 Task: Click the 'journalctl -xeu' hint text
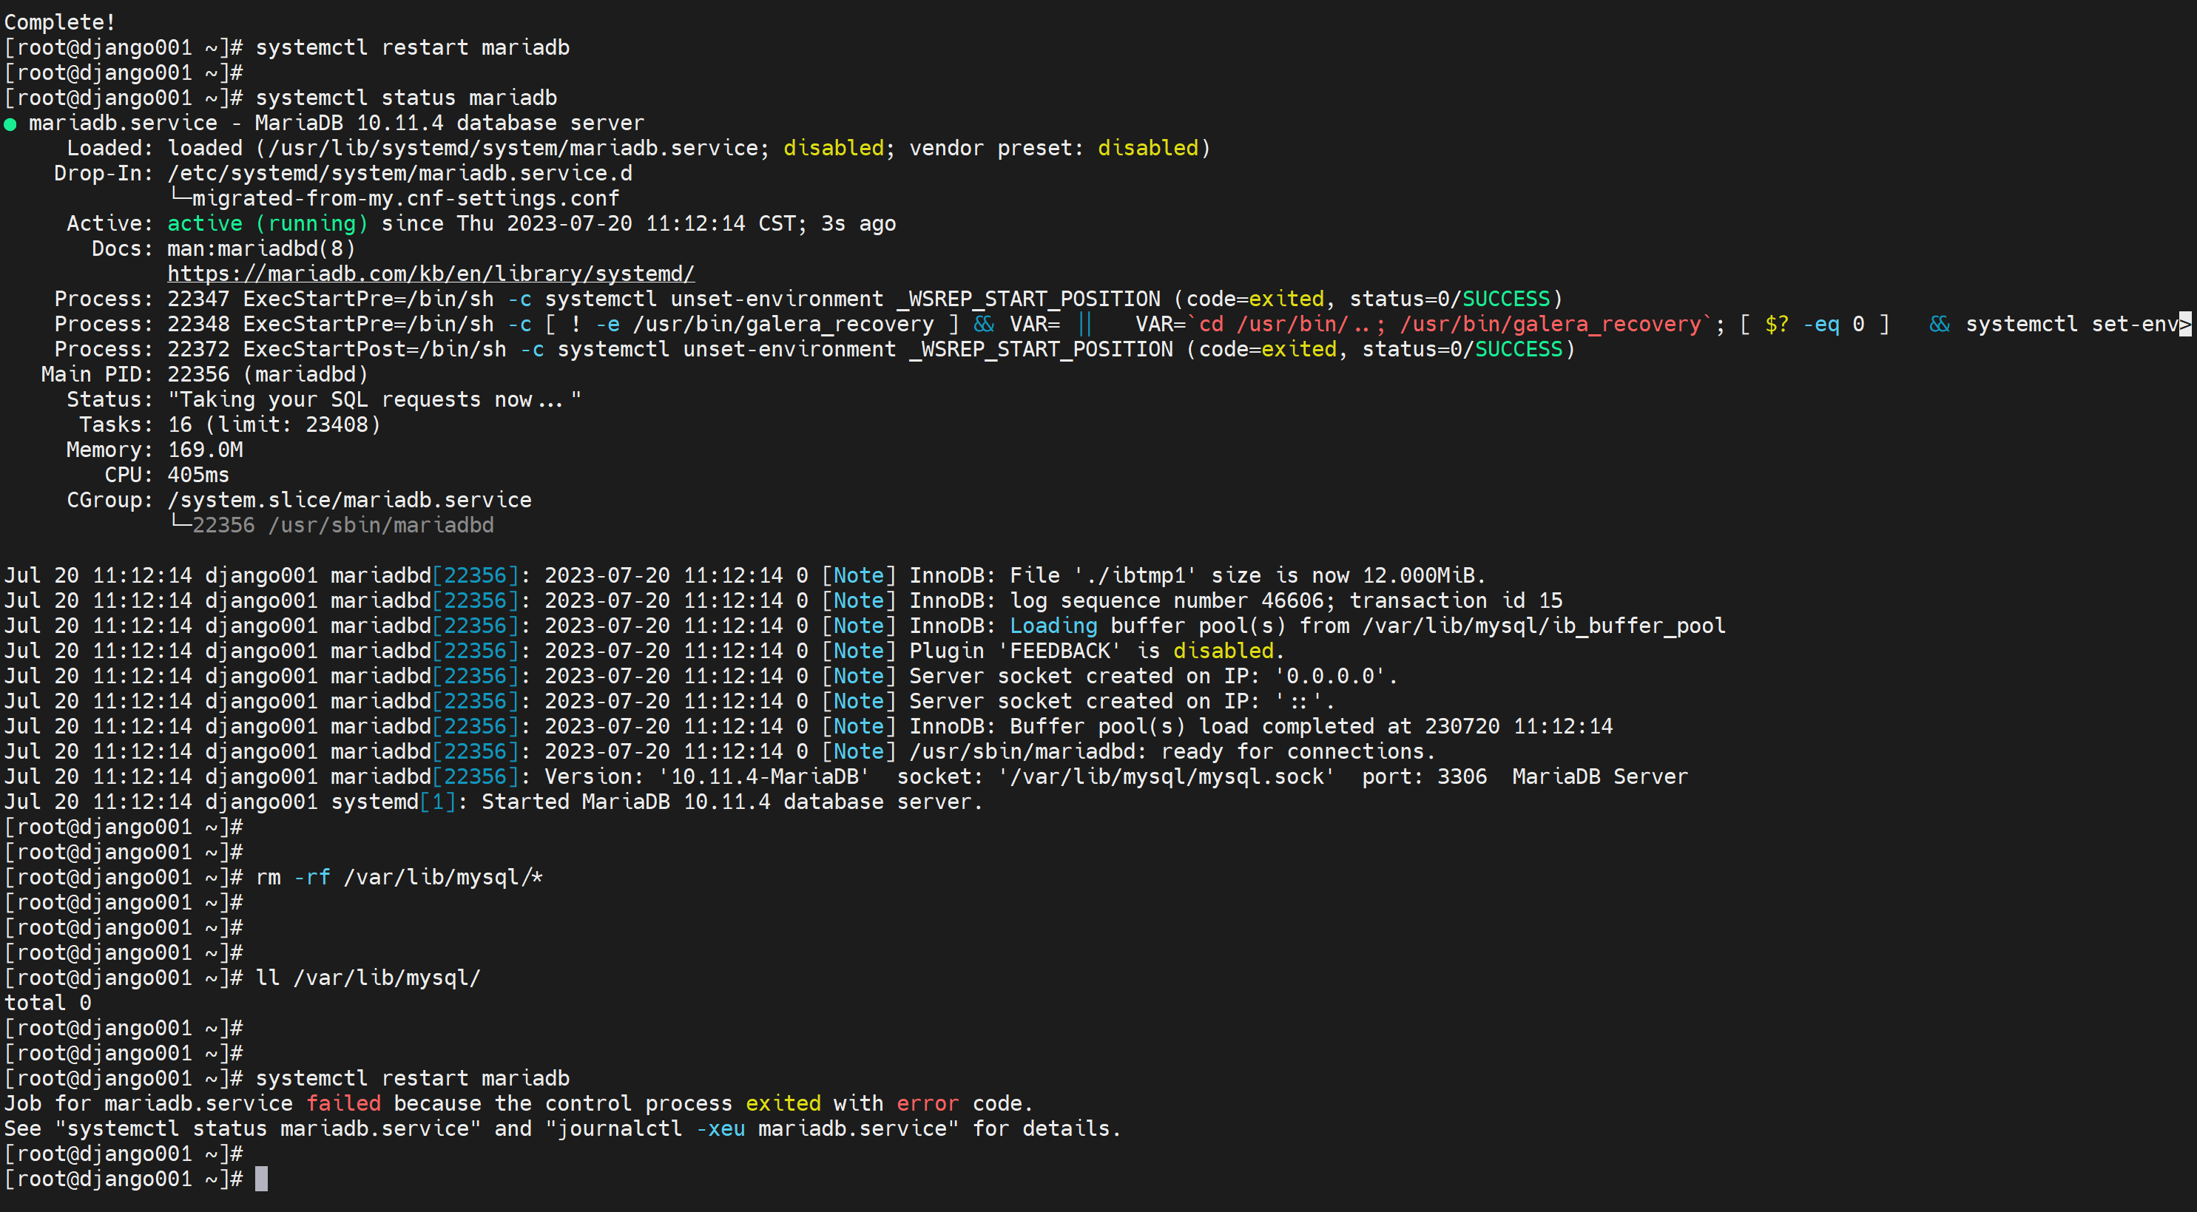[652, 1128]
